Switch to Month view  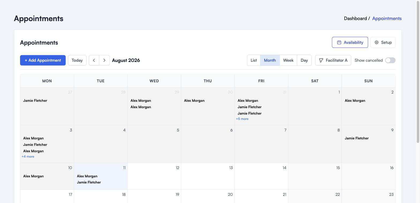tap(270, 60)
